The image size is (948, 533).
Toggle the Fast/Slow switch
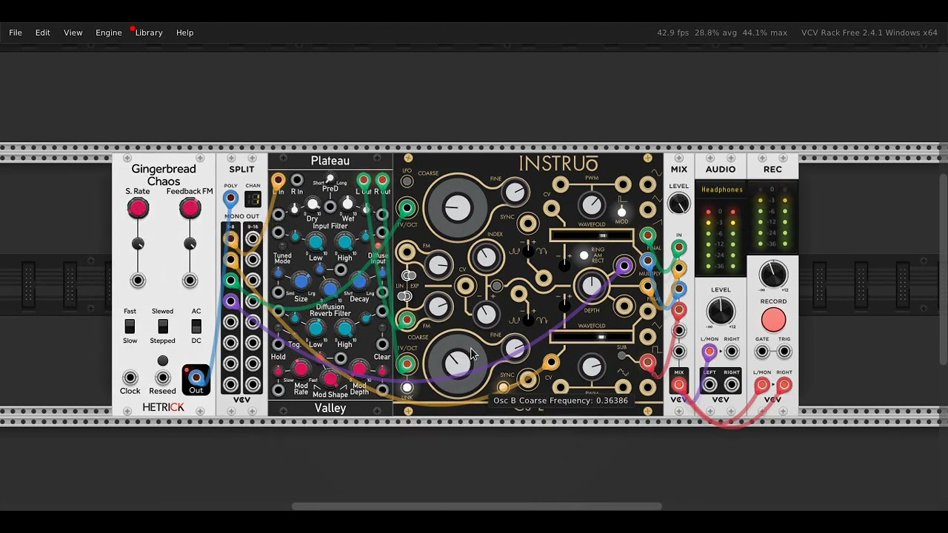pos(130,326)
